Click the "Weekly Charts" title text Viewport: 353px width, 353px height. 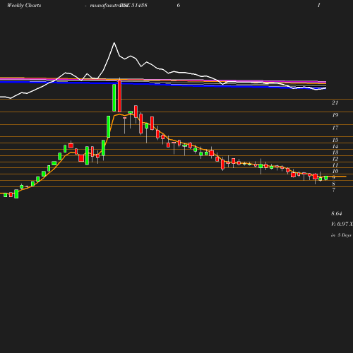(x=24, y=5)
